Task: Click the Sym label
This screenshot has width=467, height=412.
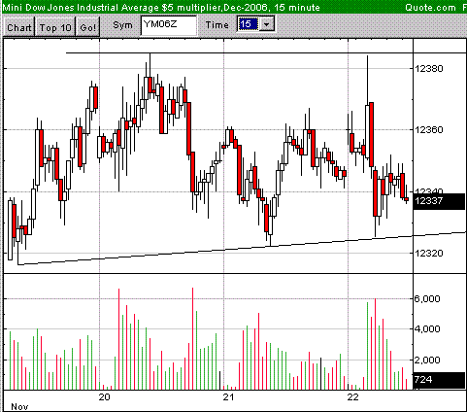Action: pyautogui.click(x=122, y=25)
